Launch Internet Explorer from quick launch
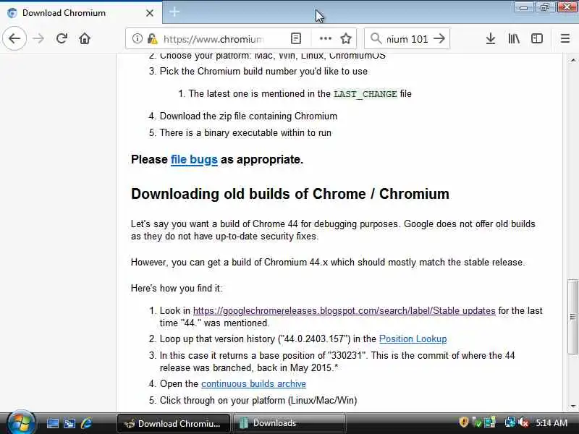Viewport: 579px width, 434px height. click(x=86, y=423)
